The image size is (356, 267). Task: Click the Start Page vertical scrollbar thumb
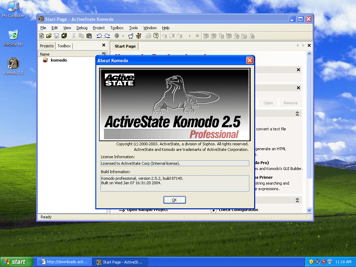point(309,118)
